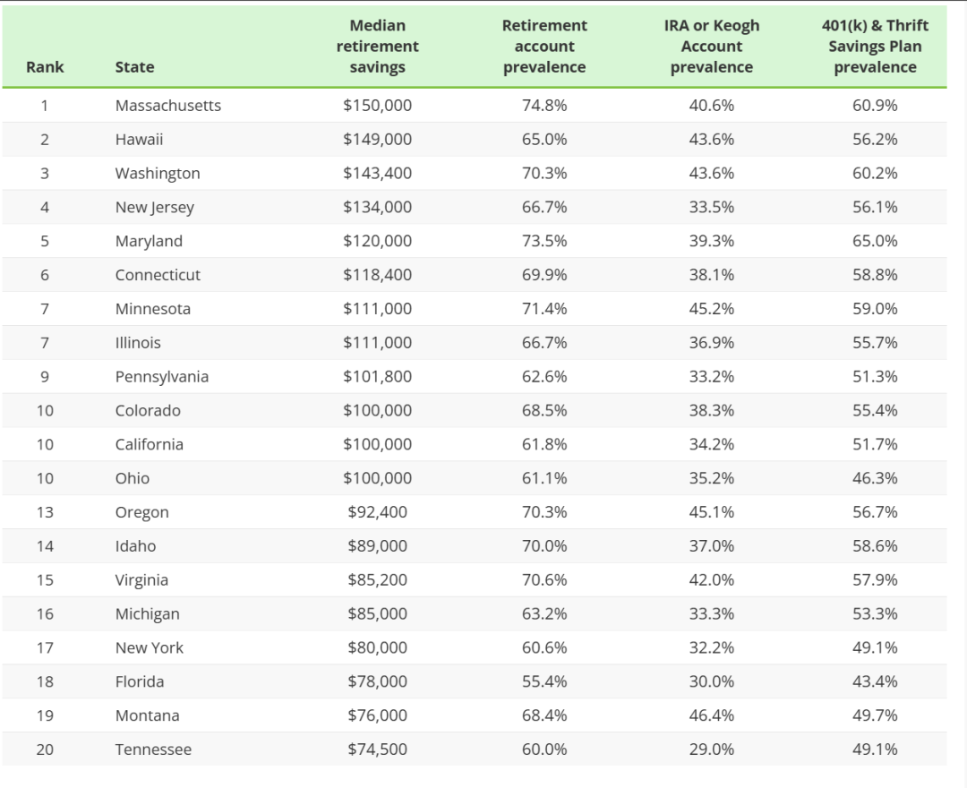Click Montana's 46.4% IRA value
The image size is (967, 788).
[712, 715]
